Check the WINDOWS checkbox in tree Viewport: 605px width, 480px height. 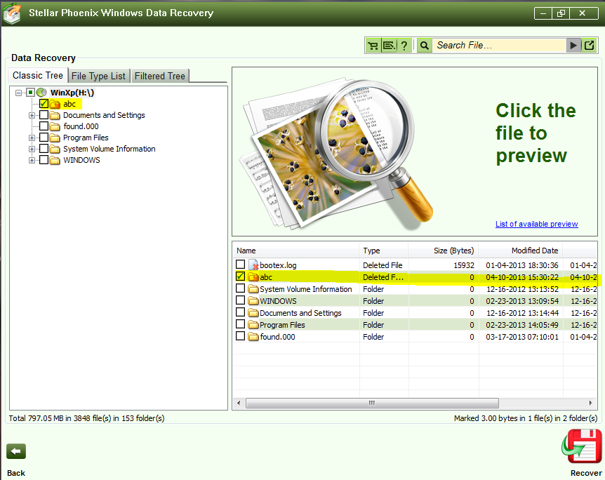[44, 160]
